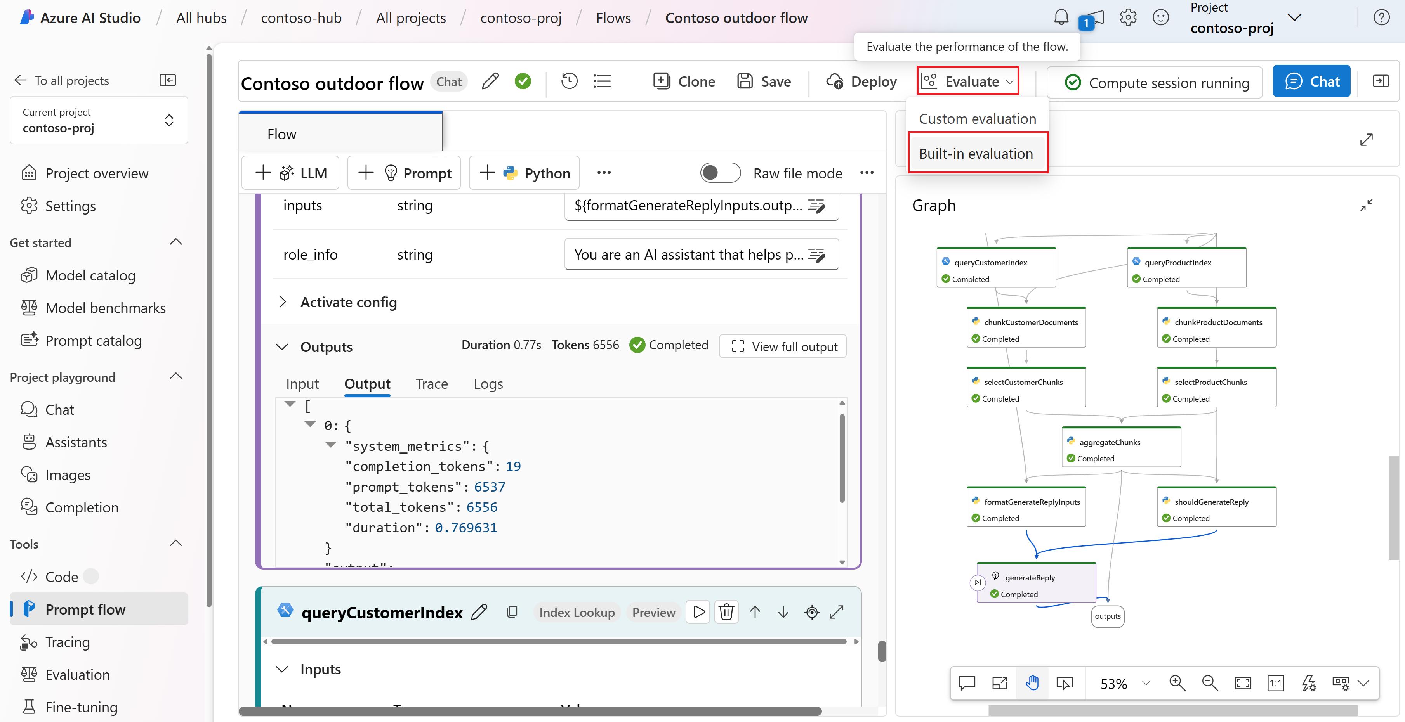Collapse the queryCustomerIndex Inputs section
The image size is (1405, 722).
pos(282,668)
